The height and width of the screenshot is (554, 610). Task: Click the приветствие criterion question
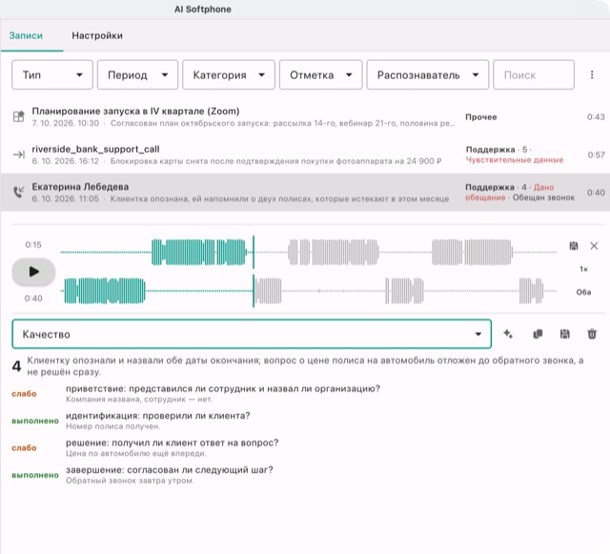[x=223, y=388]
